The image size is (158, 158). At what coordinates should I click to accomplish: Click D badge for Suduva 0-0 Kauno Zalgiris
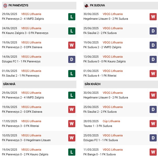click(153, 60)
